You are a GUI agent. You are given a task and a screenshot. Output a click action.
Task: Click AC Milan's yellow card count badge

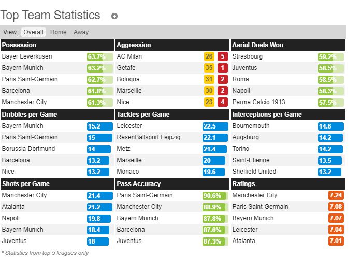point(209,56)
